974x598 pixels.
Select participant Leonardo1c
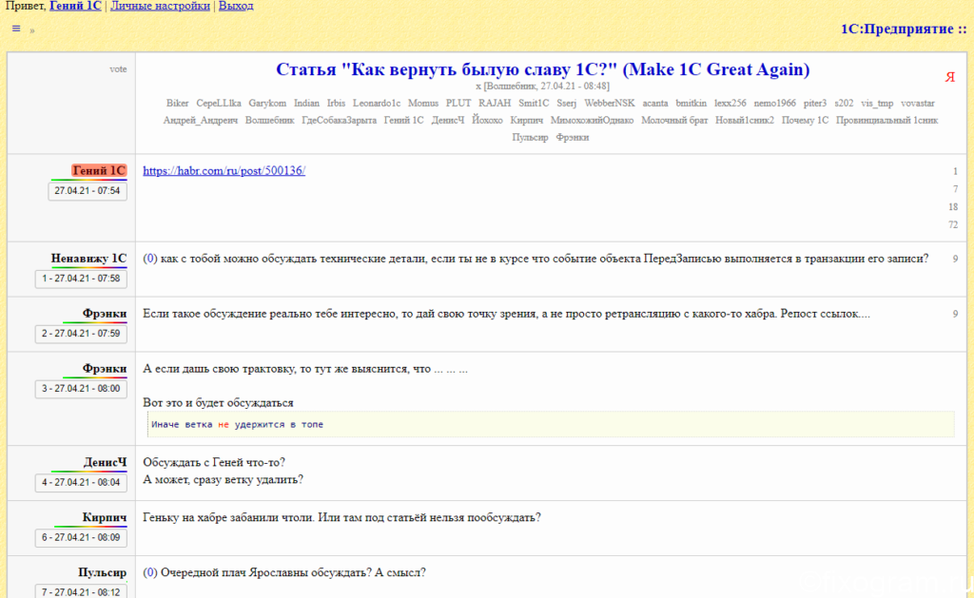click(x=377, y=103)
